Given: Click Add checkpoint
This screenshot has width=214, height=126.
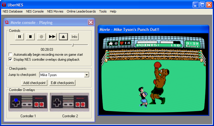Looking at the screenshot, I should (x=34, y=83).
